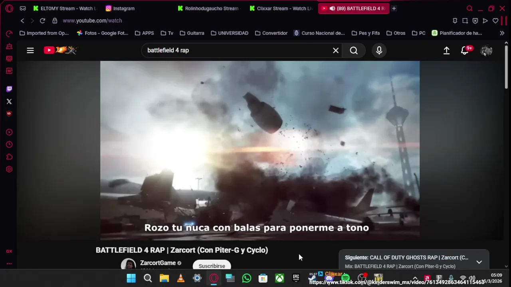511x287 pixels.
Task: Open the Fotos - Google Fot... bookmark
Action: coord(103,33)
